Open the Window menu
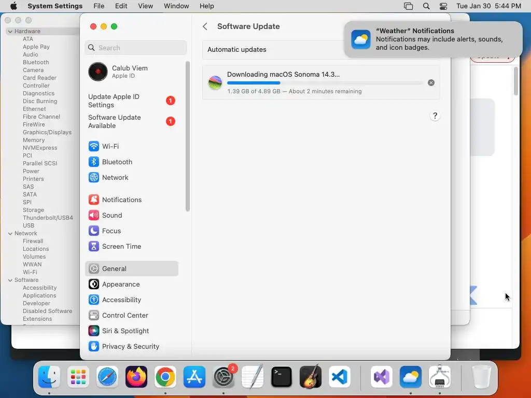Screen dimensions: 531x398 coord(176,6)
